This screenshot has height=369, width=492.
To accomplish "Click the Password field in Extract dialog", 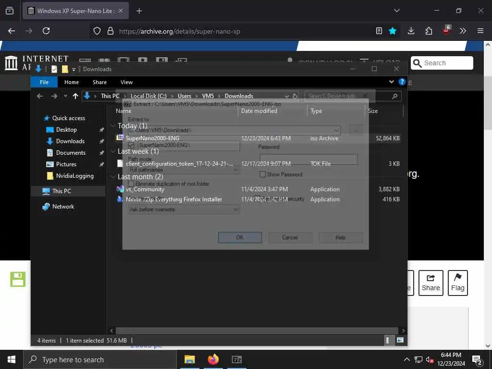I will (x=308, y=159).
